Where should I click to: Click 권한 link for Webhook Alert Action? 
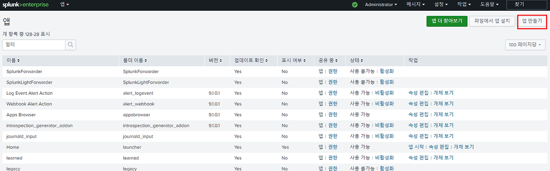coord(333,104)
